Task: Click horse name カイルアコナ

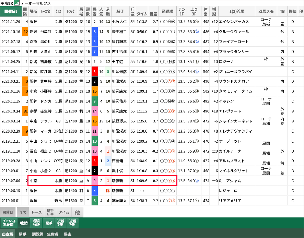Action: 230,151
